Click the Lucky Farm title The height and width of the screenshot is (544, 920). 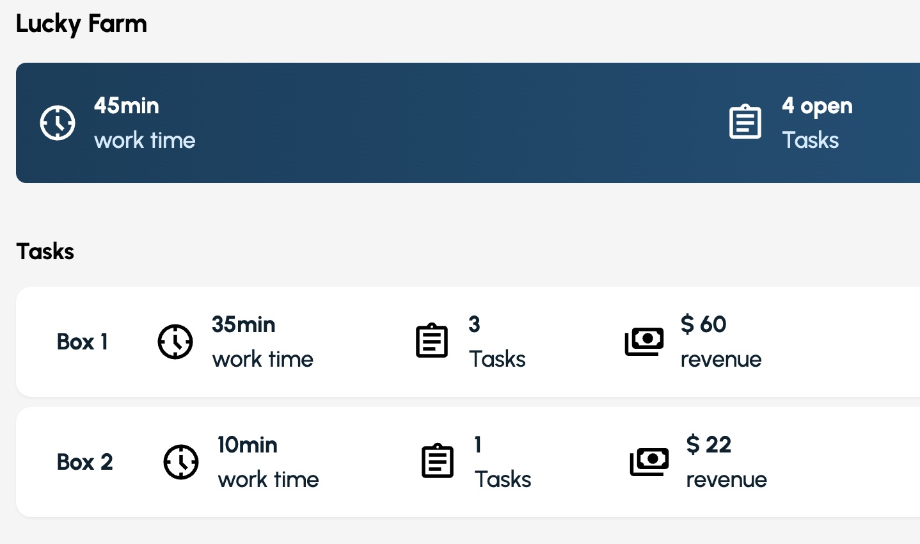(81, 24)
